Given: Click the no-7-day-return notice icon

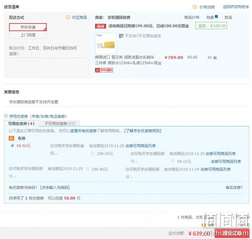Looking at the screenshot, I should tap(121, 36).
